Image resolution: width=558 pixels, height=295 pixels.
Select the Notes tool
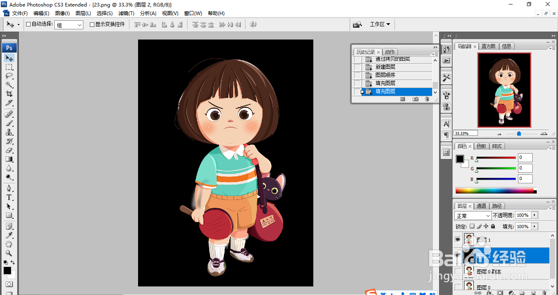point(9,226)
